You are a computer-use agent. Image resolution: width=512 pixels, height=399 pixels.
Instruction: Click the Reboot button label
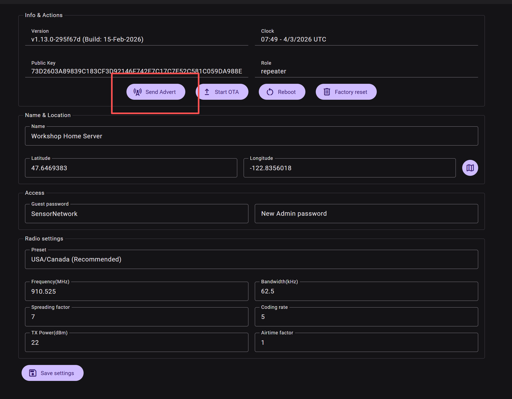tap(286, 92)
